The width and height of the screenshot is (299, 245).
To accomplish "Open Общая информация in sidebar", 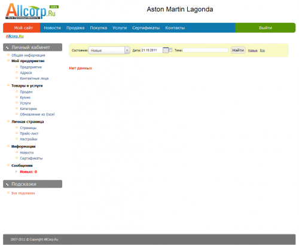I will pos(28,55).
